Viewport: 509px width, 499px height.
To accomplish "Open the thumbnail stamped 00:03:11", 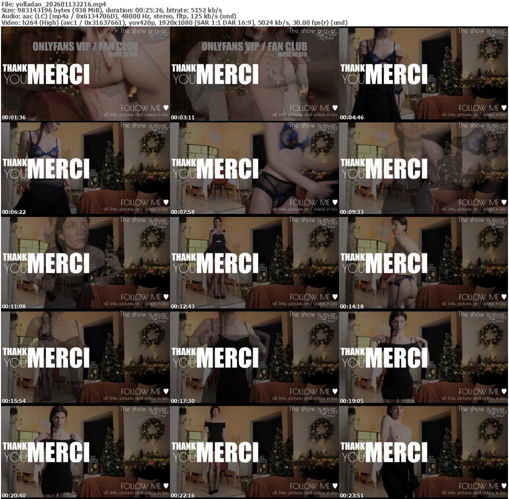I will [x=254, y=74].
